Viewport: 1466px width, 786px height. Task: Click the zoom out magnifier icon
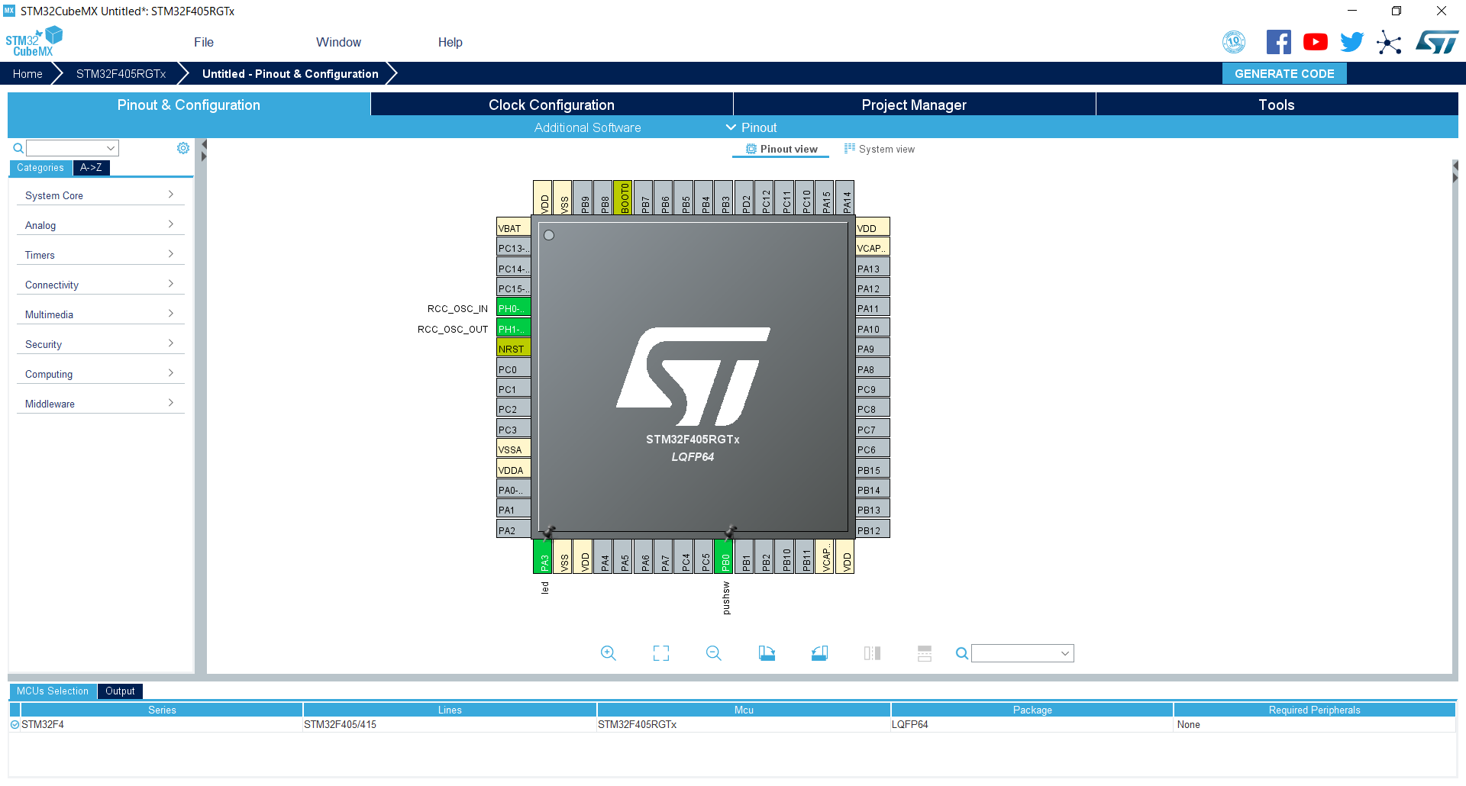point(714,653)
